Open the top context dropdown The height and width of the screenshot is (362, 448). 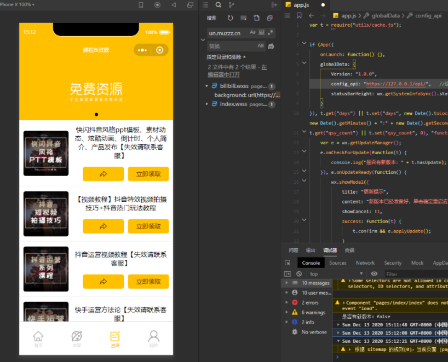coord(336,274)
